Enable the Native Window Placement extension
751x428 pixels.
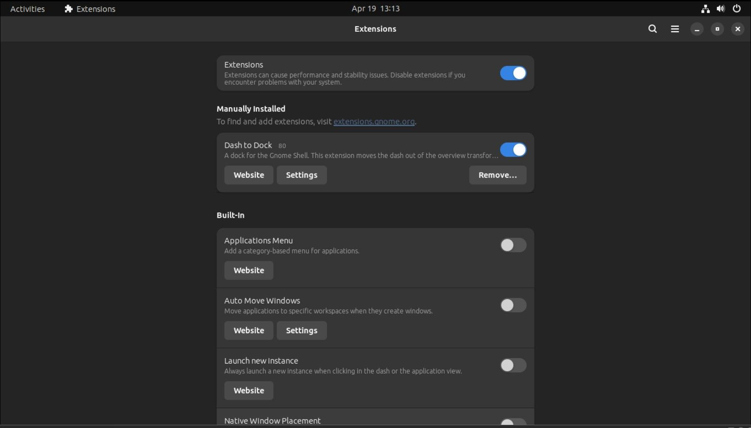point(513,422)
